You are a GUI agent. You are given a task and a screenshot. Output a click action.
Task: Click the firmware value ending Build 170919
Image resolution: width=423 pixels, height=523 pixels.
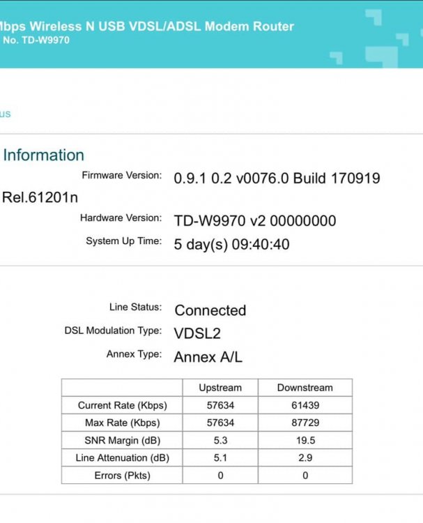277,179
